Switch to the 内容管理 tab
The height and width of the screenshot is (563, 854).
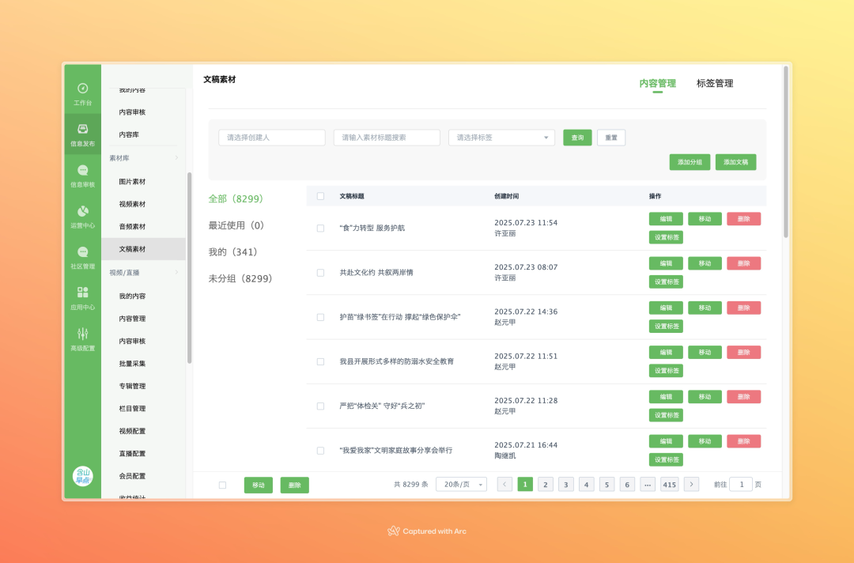(x=657, y=83)
